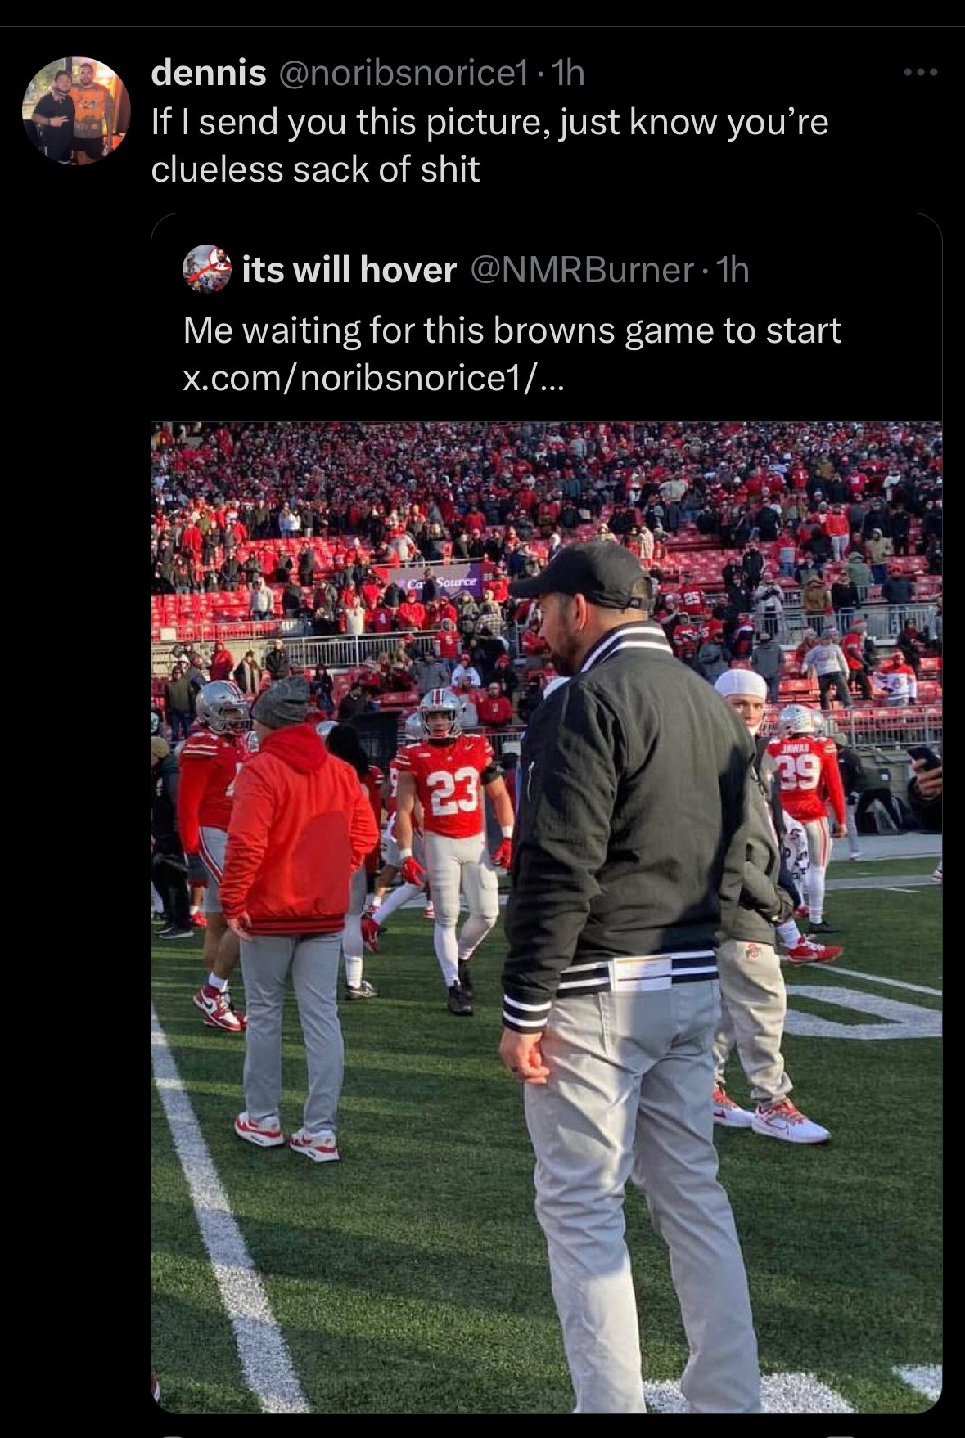Image resolution: width=965 pixels, height=1438 pixels.
Task: Visit the @noribsnorice1 handle
Action: click(x=404, y=74)
